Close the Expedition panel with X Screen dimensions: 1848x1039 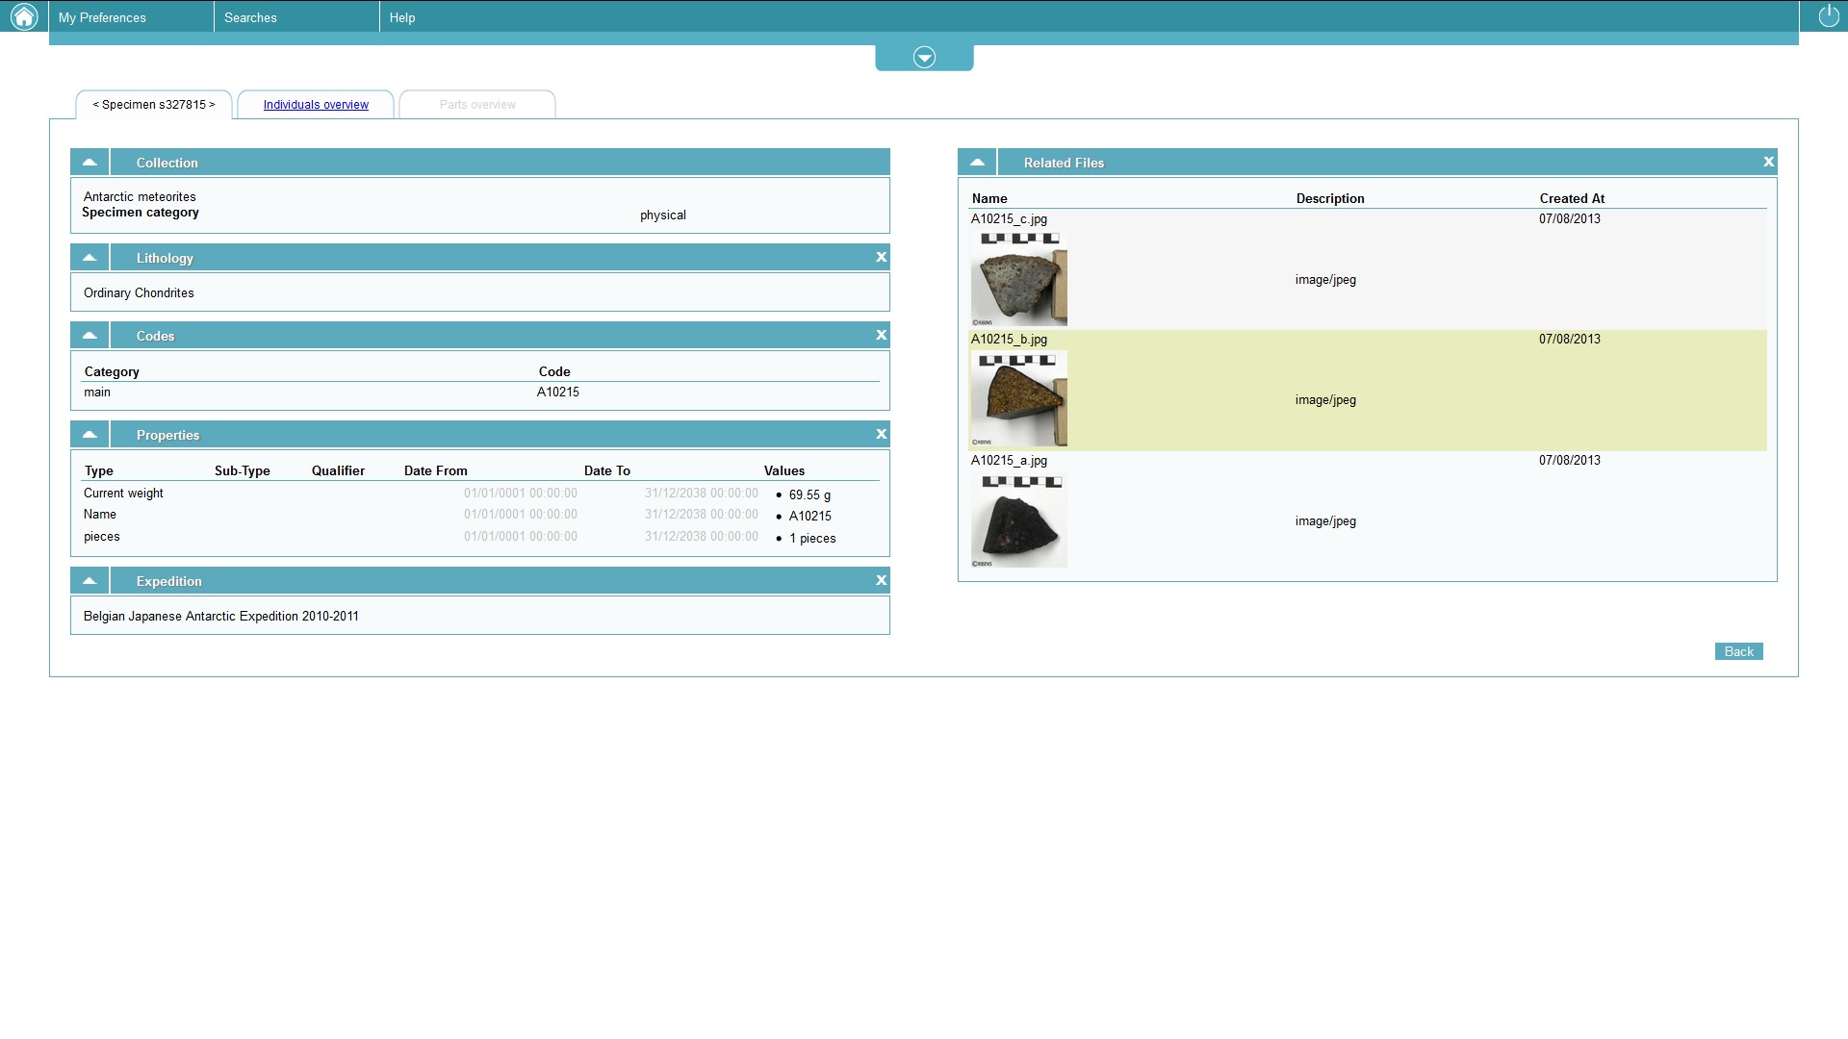881,580
